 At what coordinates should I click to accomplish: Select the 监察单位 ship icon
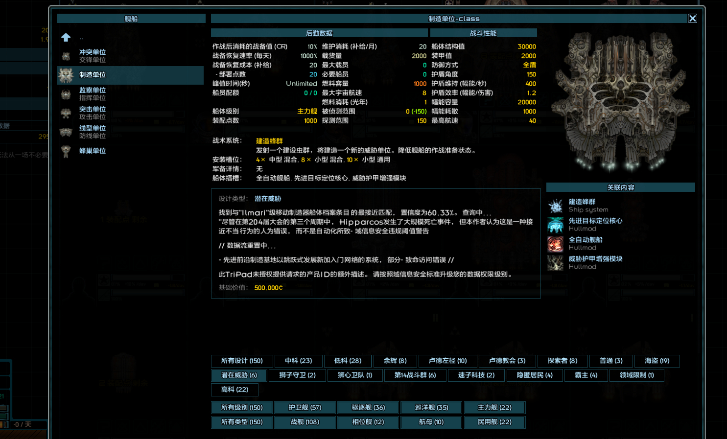click(66, 94)
